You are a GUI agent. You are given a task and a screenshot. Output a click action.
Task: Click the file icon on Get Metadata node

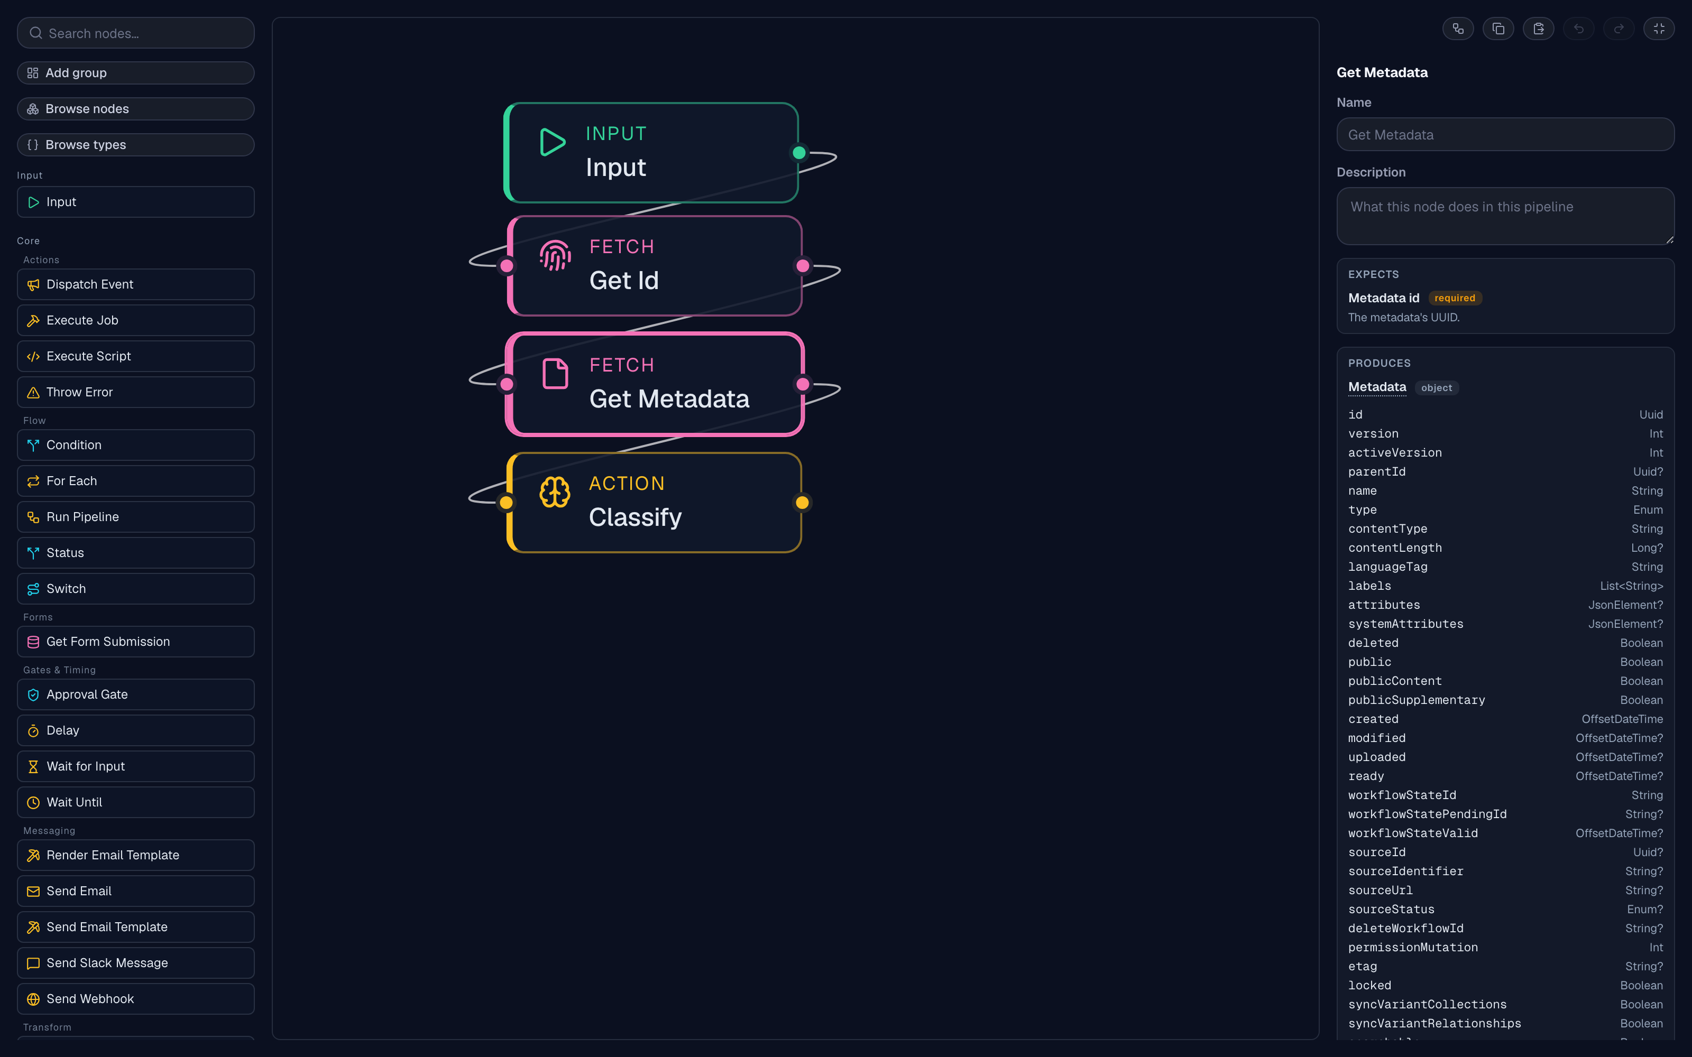[555, 373]
